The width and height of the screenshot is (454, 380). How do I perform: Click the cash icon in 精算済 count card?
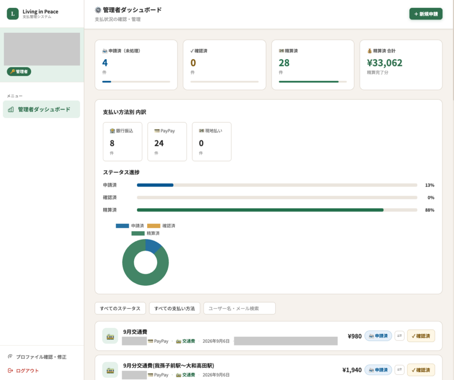[x=282, y=51]
